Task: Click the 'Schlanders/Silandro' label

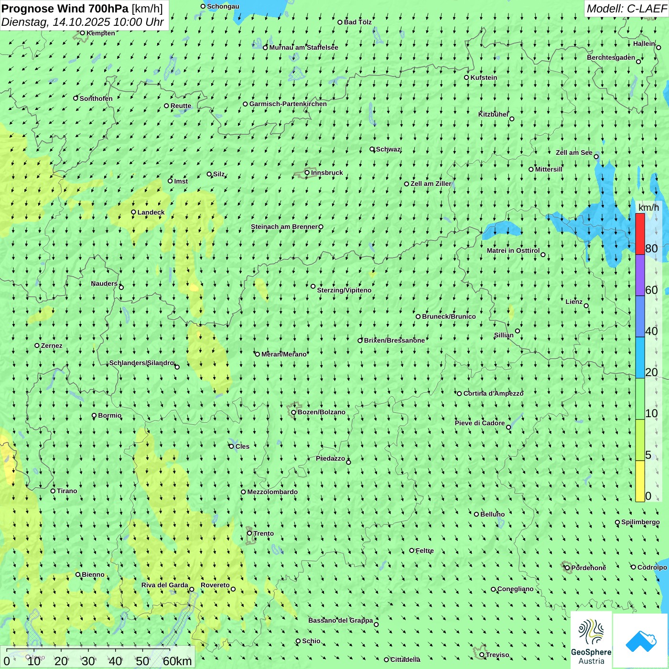Action: tap(141, 363)
